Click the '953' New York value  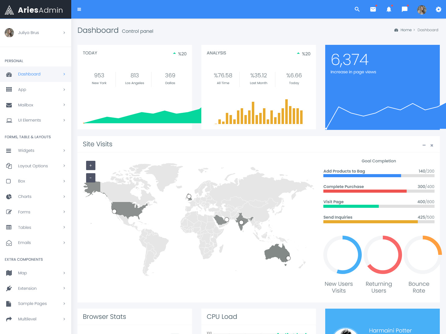click(99, 75)
